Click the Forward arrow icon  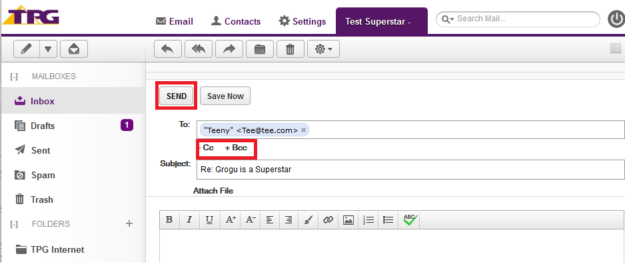pos(229,49)
